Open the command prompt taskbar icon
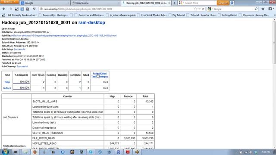This screenshot has height=155, width=276. pyautogui.click(x=16, y=152)
